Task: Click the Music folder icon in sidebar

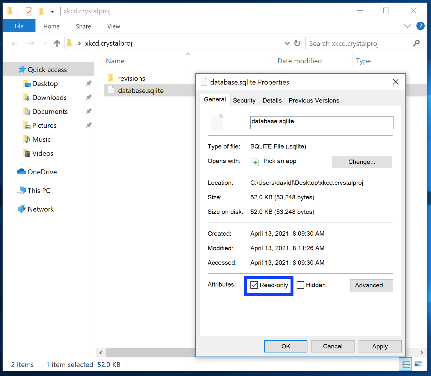Action: coord(26,139)
